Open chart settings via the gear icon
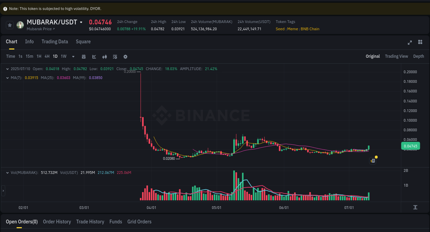430x232 pixels. pyautogui.click(x=125, y=56)
